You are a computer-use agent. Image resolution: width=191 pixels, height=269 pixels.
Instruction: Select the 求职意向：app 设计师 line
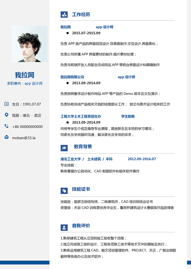24,83
